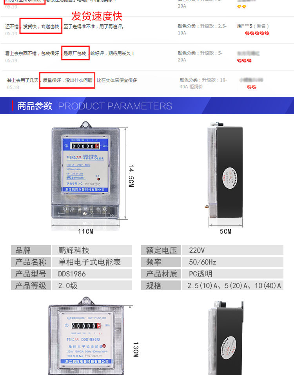This screenshot has height=375, width=294.
Task: Click the highlighted '质量很好，没出什么问题' phrase
Action: point(67,80)
